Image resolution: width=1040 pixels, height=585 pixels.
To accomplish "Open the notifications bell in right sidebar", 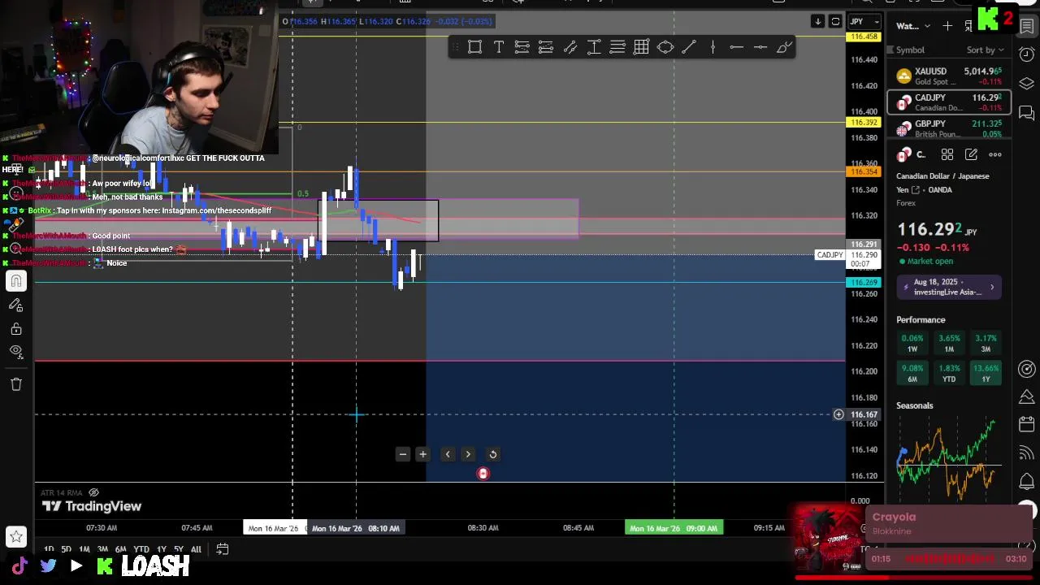I will (1027, 481).
